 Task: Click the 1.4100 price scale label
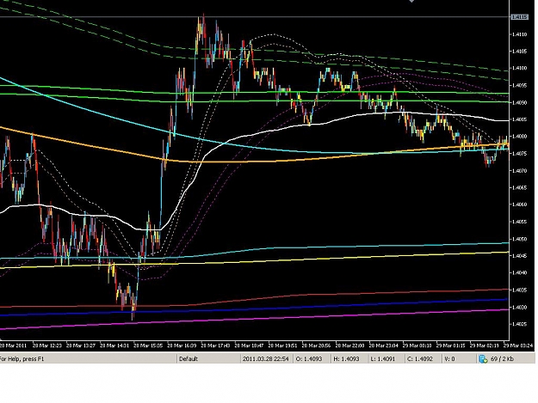[x=519, y=68]
